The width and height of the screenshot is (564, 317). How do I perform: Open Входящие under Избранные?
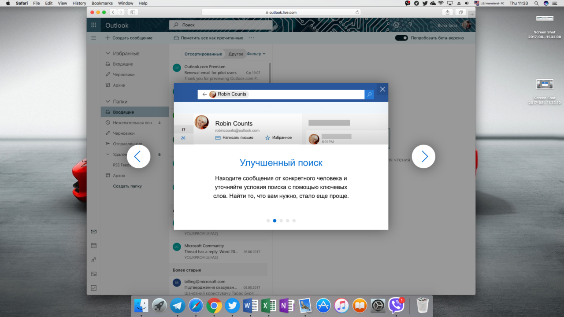(134, 64)
